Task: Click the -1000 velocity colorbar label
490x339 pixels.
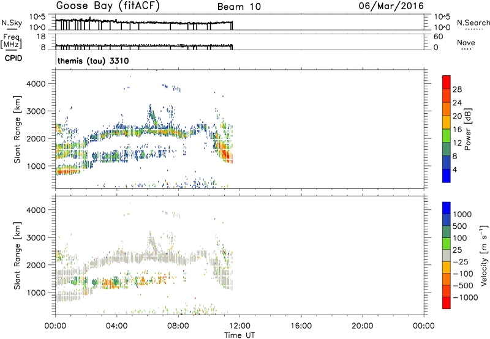Action: click(x=465, y=297)
